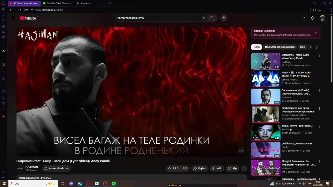Open browser extensions cube icon in the toolbar
This screenshot has width=333, height=187.
[x=315, y=10]
